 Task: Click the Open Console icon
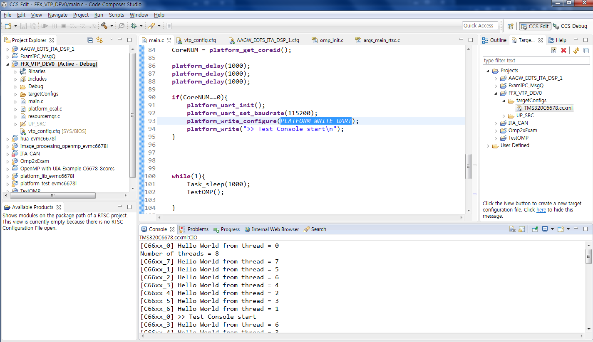(561, 229)
